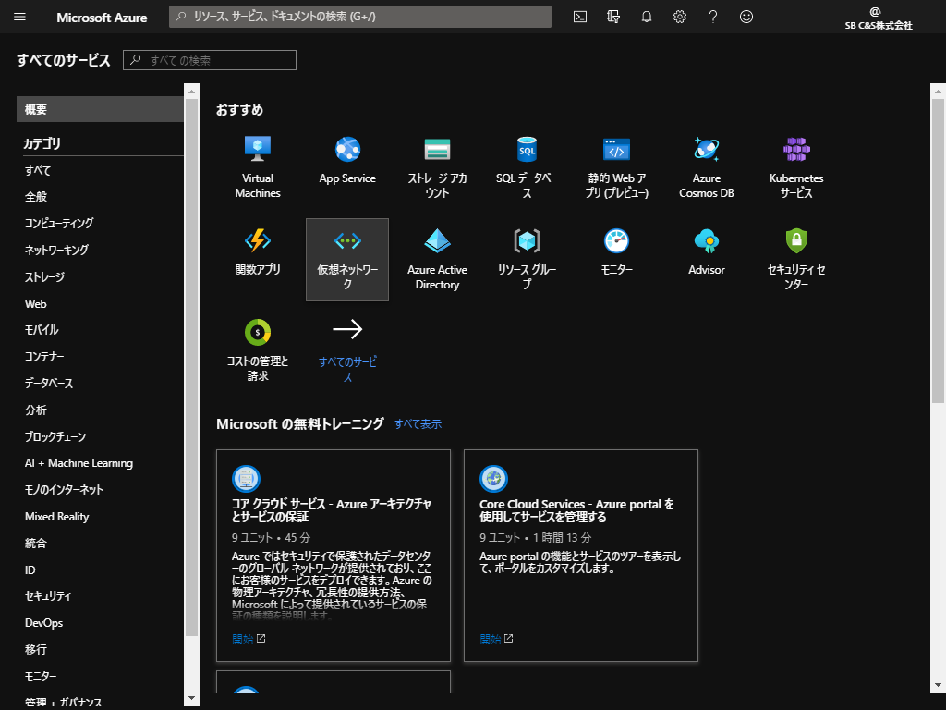Click the すべて表示 training link
Screen dimensions: 946x710
point(418,423)
